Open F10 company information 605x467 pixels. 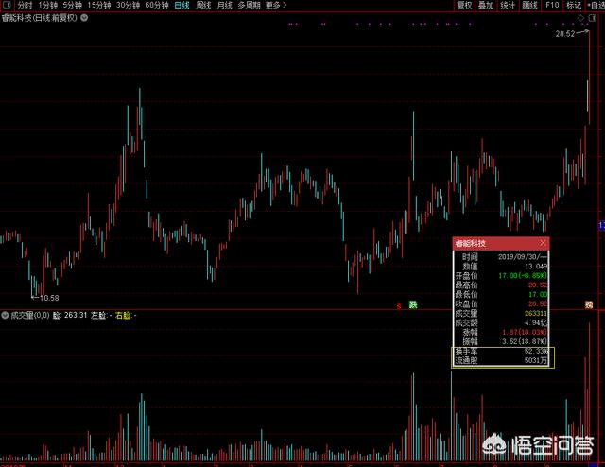[x=552, y=5]
